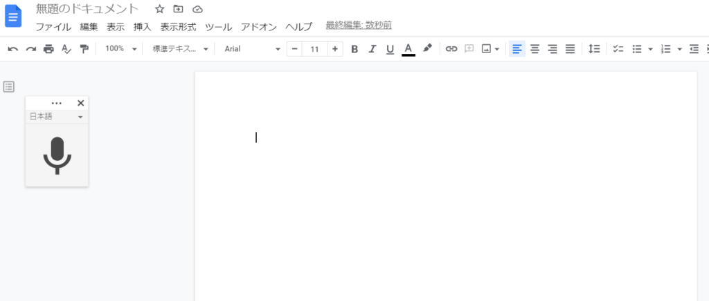Toggle italic formatting
This screenshot has width=709, height=301.
click(372, 49)
